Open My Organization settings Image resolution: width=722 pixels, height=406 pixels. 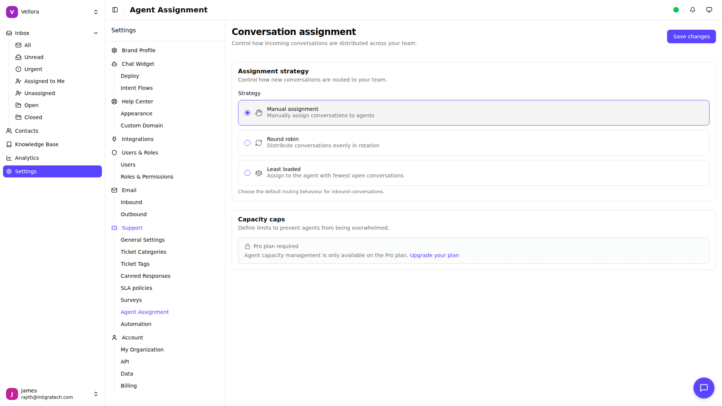coord(142,350)
